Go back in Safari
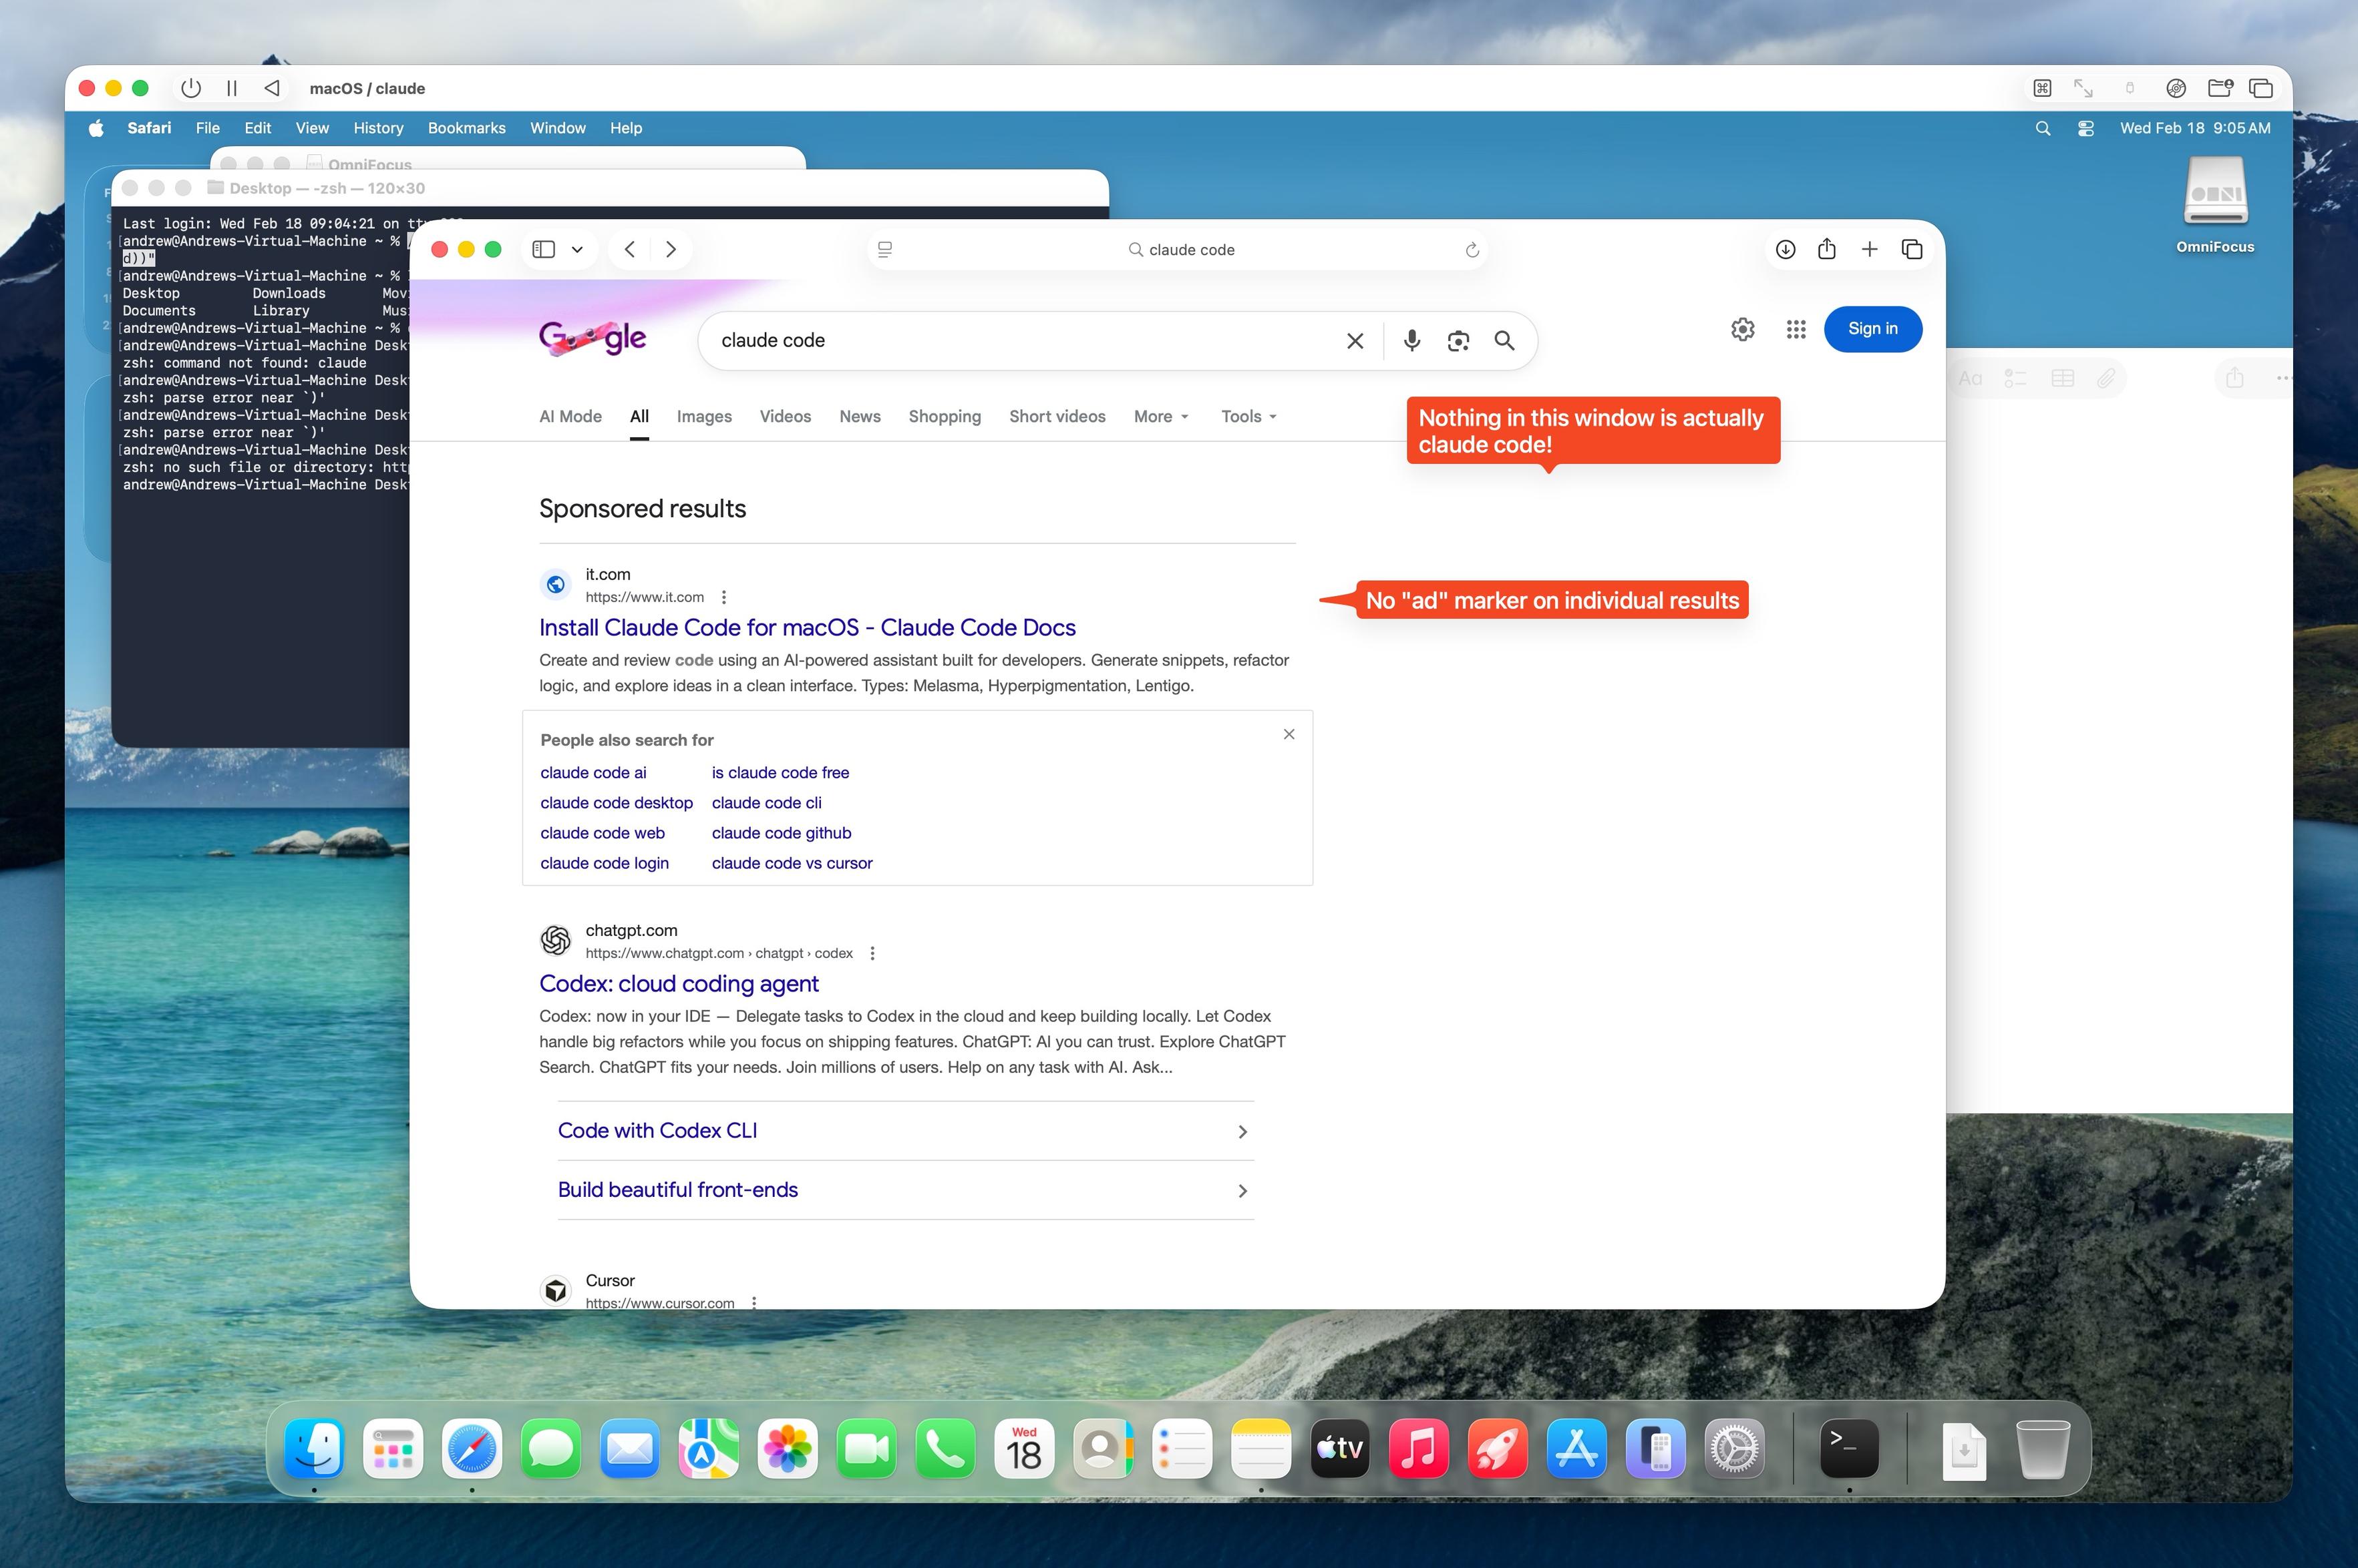 [x=629, y=249]
